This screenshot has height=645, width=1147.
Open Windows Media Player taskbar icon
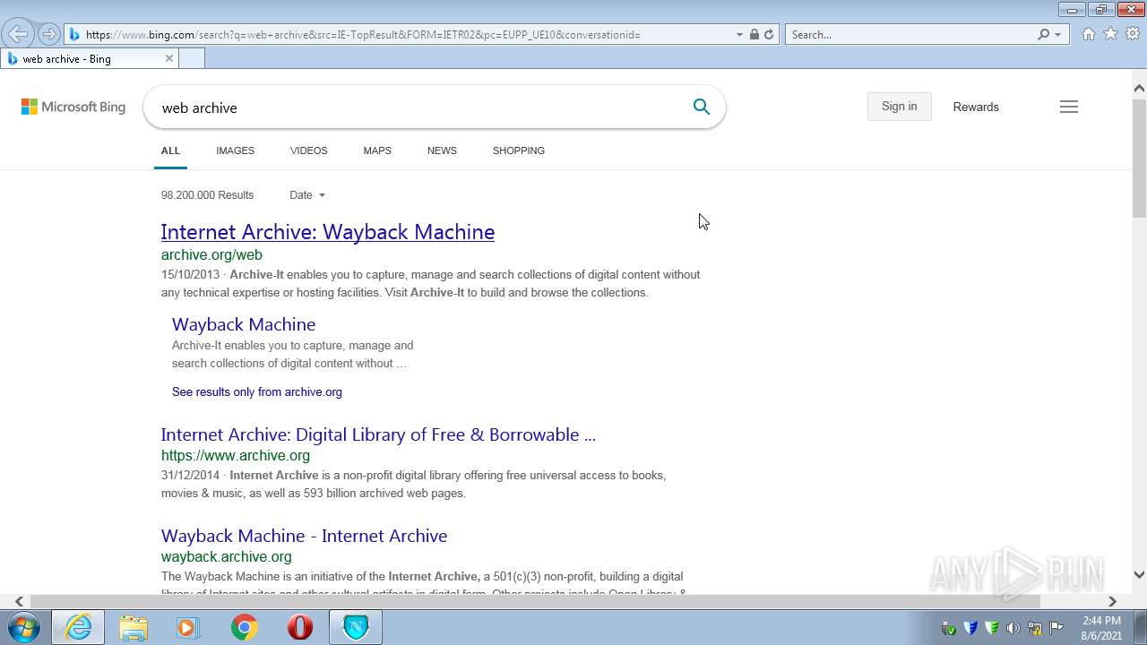point(188,627)
